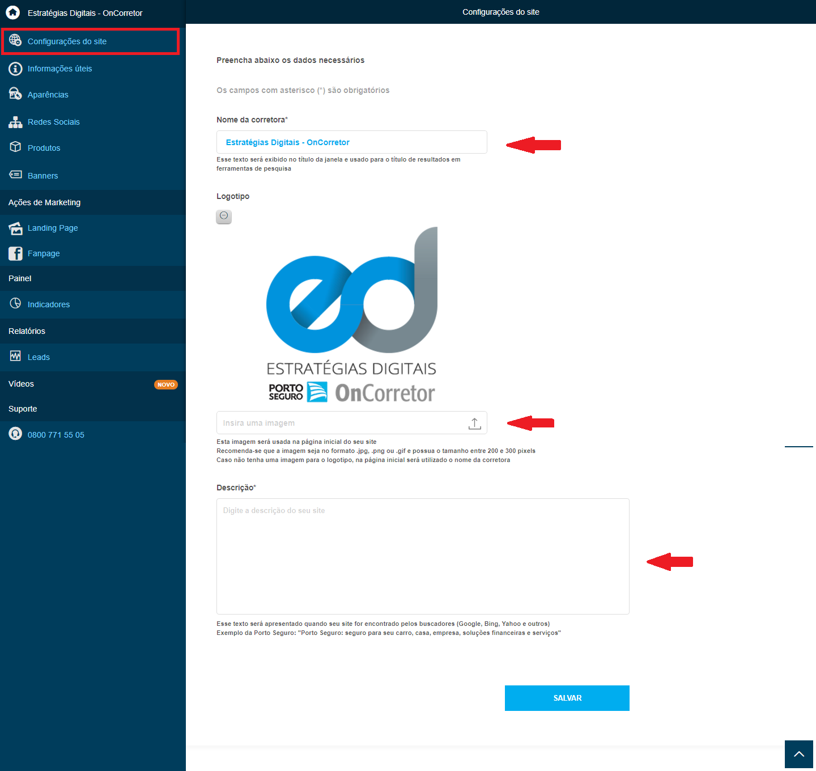Click the Produtos box icon
This screenshot has width=816, height=771.
pyautogui.click(x=15, y=147)
